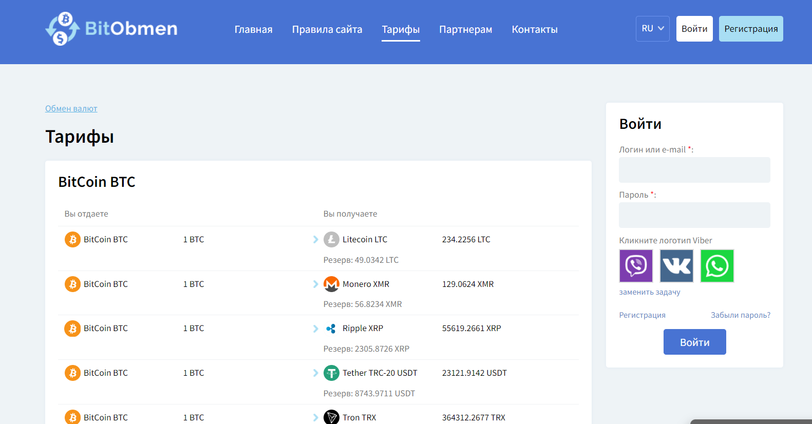Open the Партнерам menu item
This screenshot has height=424, width=812.
pos(465,30)
